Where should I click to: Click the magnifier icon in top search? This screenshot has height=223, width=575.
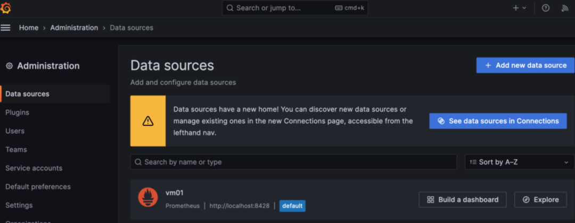(230, 8)
